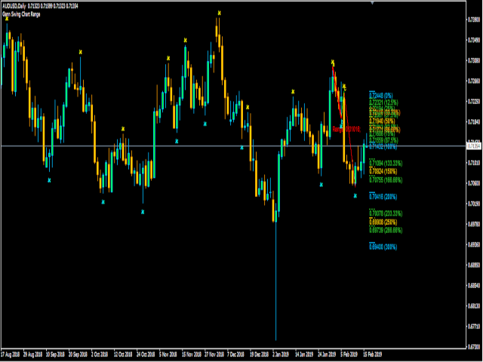Select the 0.69400 (300%) level label
The width and height of the screenshot is (483, 362).
point(383,247)
